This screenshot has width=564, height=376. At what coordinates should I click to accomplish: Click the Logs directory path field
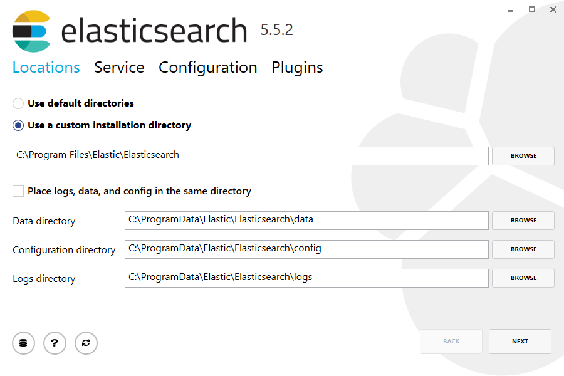[x=306, y=278]
